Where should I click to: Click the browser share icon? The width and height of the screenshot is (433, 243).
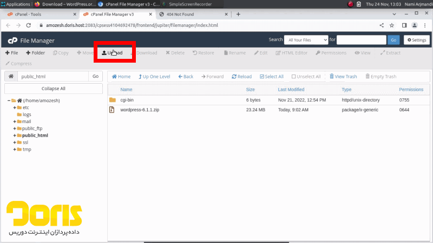point(382,25)
